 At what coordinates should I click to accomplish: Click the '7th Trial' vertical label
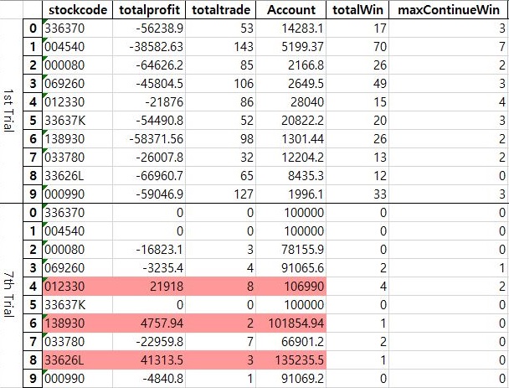click(x=8, y=295)
